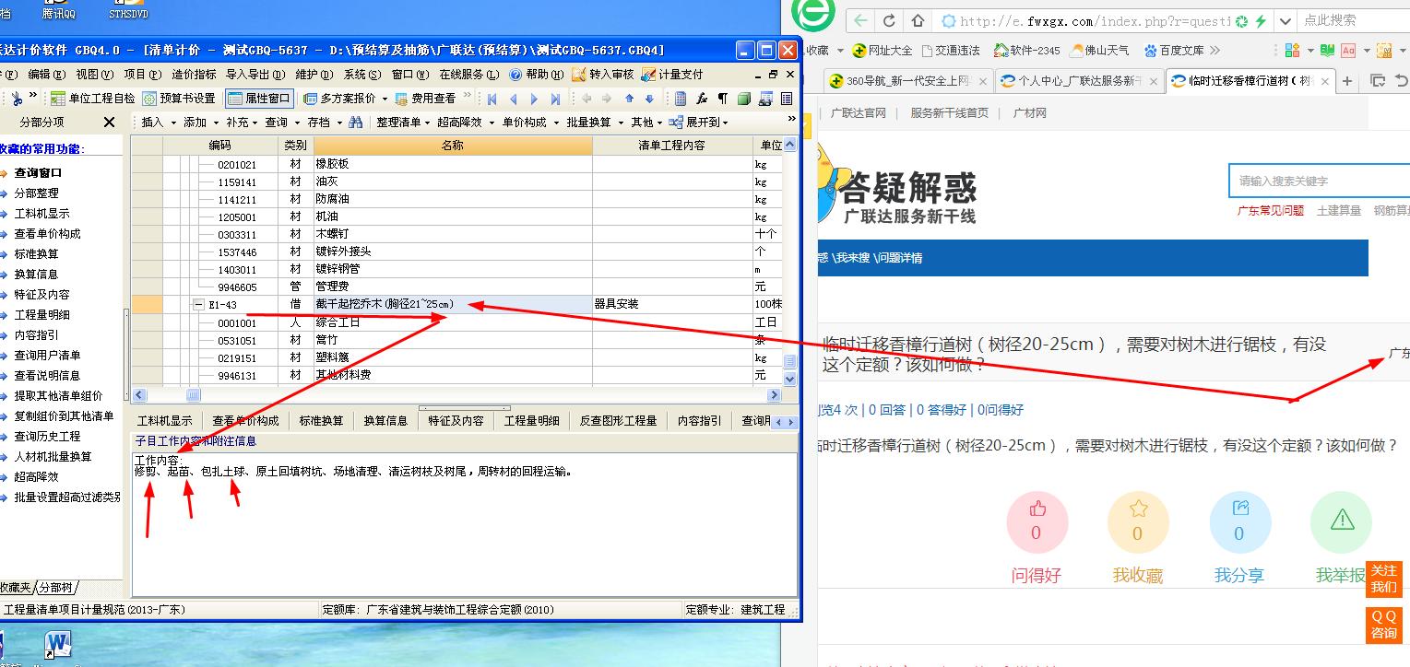Open the 在线服务 menu
Viewport: 1410px width, 667px height.
pyautogui.click(x=468, y=75)
